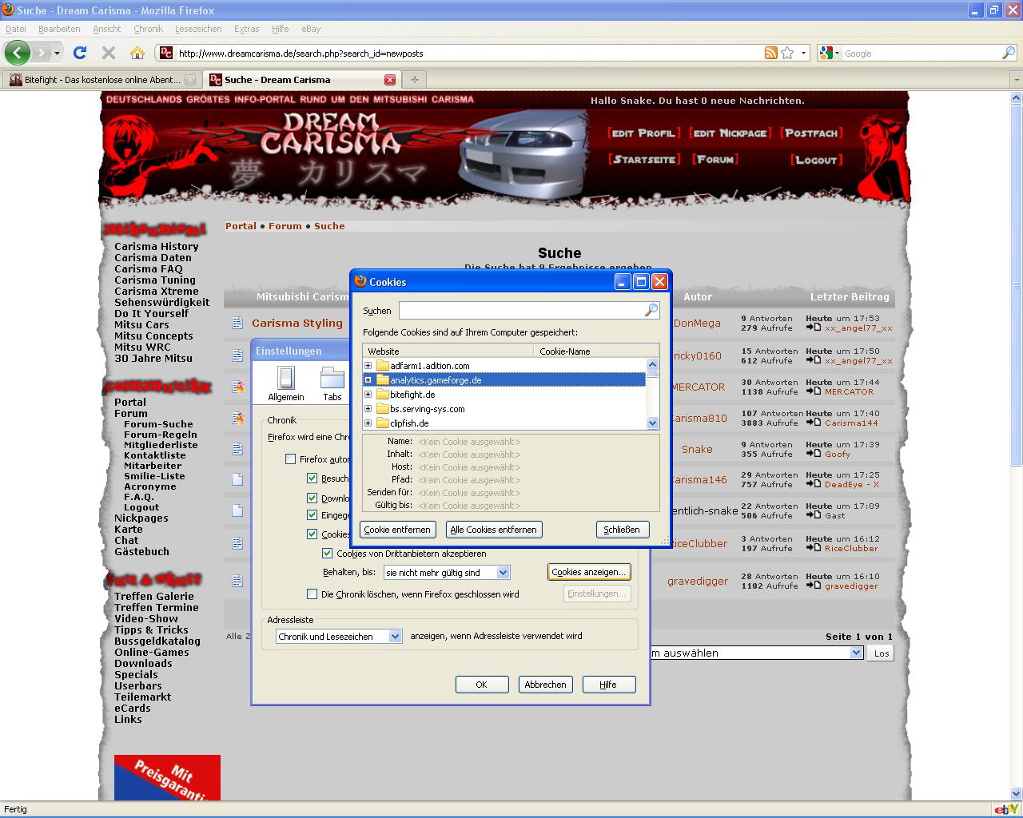Open the forum auswählen dropdown
The width and height of the screenshot is (1023, 818).
click(758, 653)
